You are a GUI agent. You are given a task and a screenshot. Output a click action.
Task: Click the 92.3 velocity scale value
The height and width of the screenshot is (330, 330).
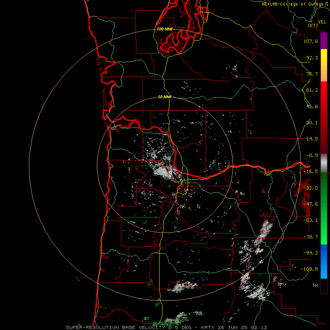[312, 58]
